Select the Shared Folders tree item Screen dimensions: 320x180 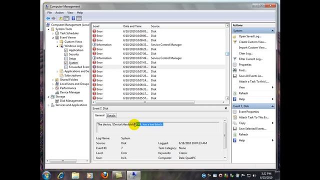pyautogui.click(x=69, y=79)
